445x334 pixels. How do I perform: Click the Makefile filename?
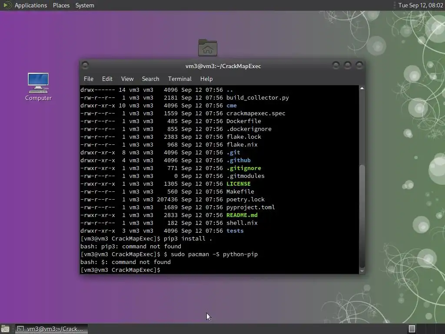[240, 191]
